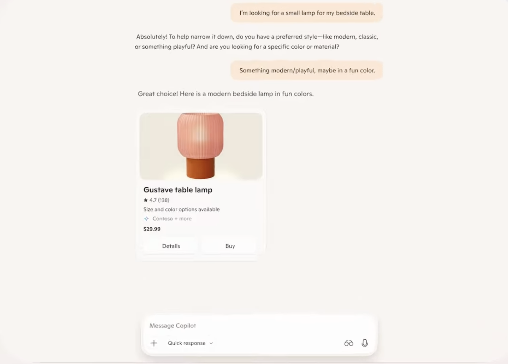Click the Details button
The image size is (508, 364).
(x=171, y=246)
